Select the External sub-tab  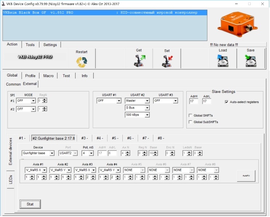30,84
